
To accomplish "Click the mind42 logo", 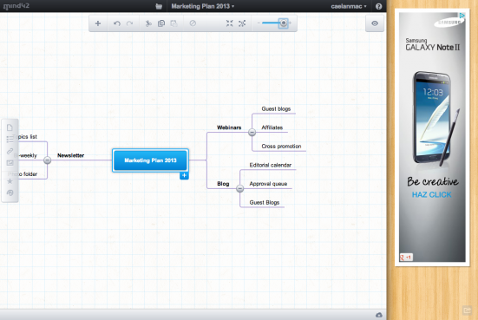I will coord(16,6).
